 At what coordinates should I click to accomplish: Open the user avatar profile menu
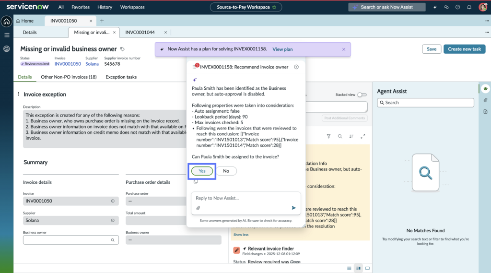tap(482, 7)
